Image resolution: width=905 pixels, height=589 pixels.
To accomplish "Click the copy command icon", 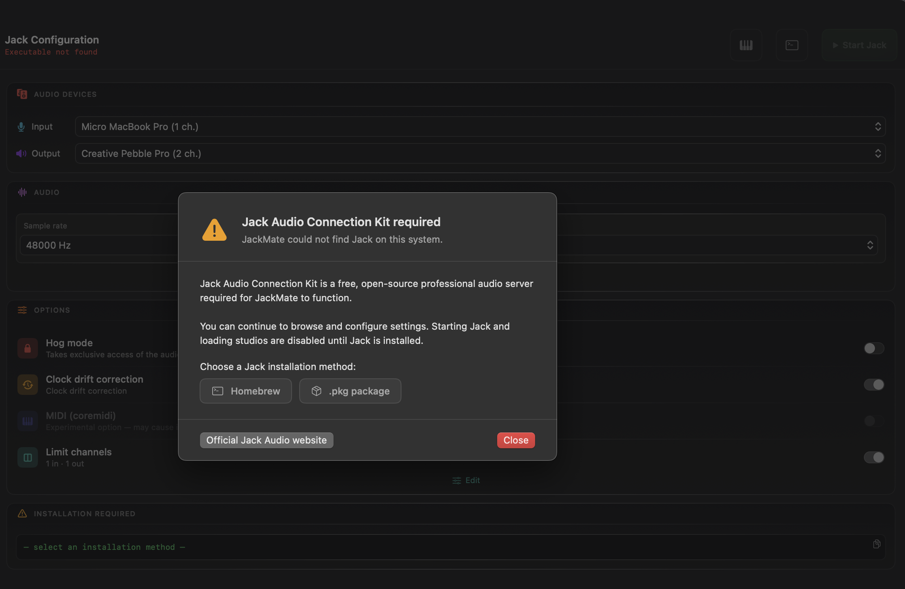I will tap(876, 544).
